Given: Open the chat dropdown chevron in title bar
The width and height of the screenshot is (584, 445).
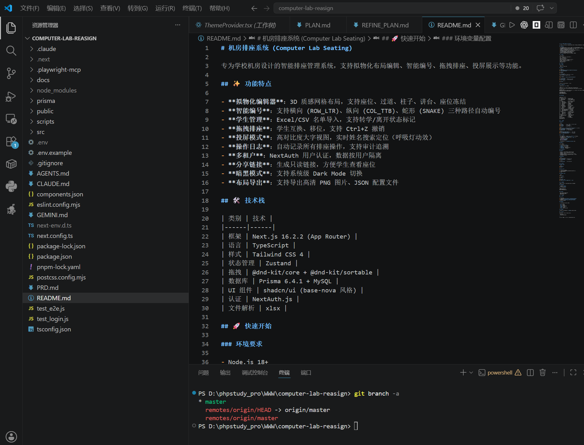Looking at the screenshot, I should pyautogui.click(x=552, y=8).
